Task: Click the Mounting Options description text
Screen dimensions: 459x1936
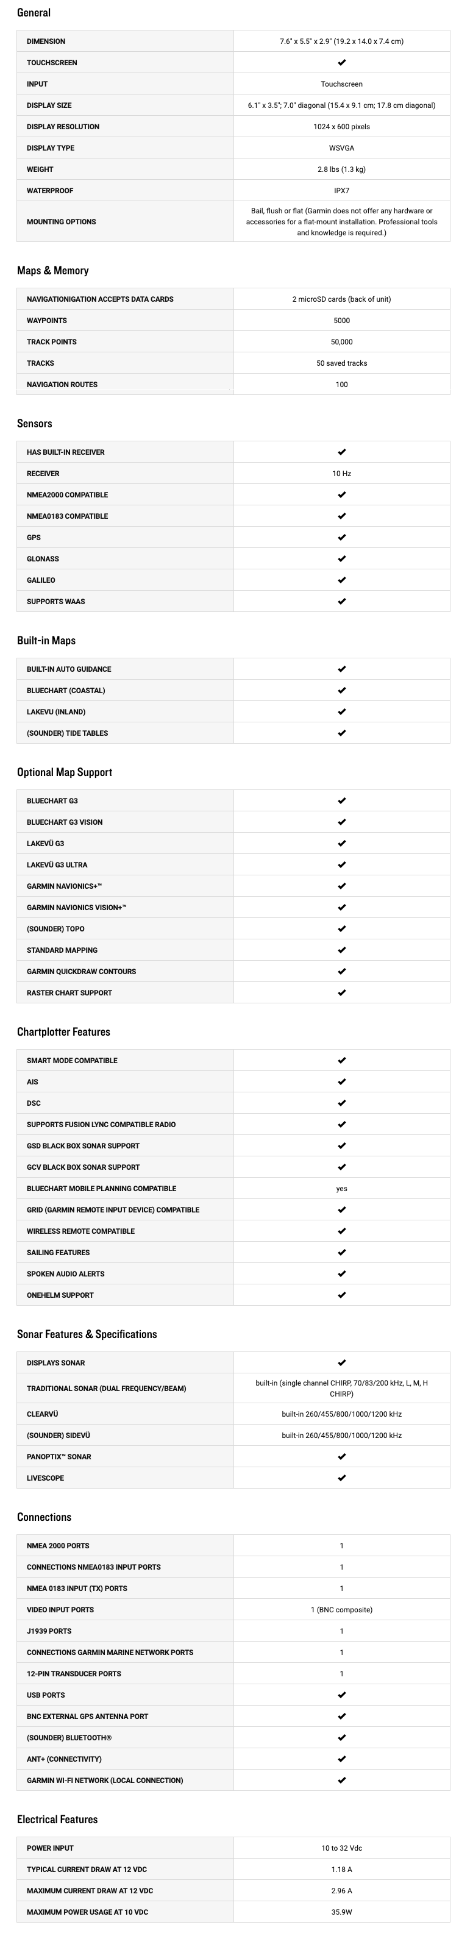Action: coord(342,222)
